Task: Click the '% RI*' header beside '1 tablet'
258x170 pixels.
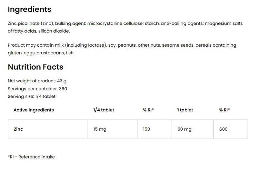Action: coord(224,110)
